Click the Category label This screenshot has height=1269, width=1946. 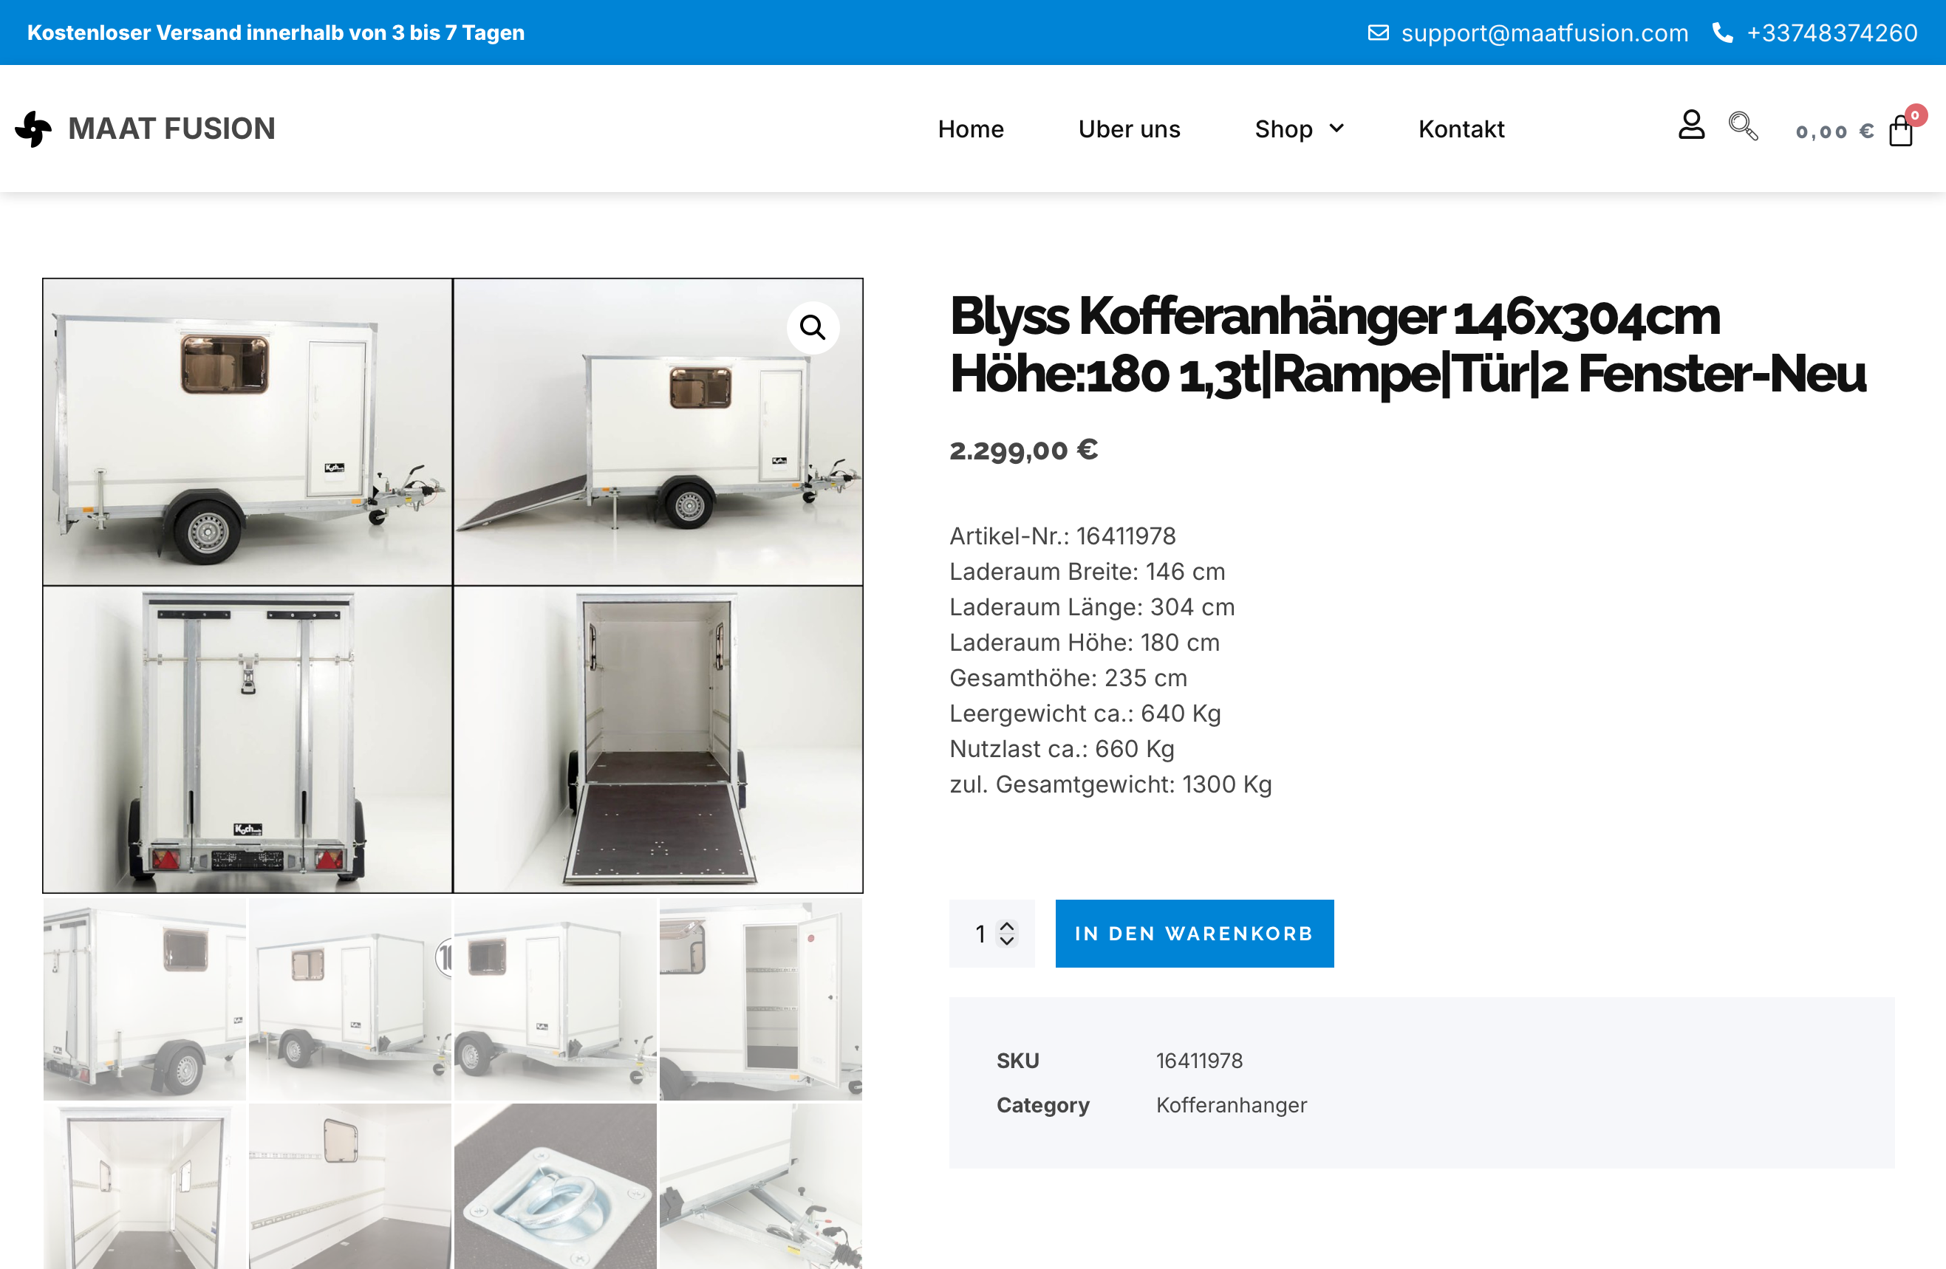[x=1043, y=1106]
